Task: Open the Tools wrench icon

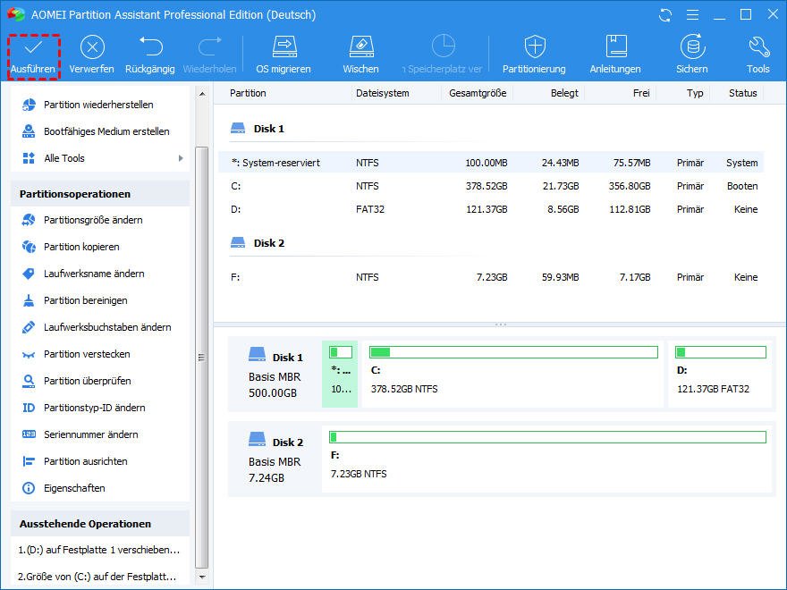Action: tap(757, 48)
